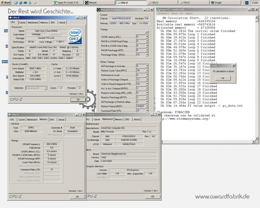Expand Refresh Cycle Time (tRFC) dropdown

[147, 71]
